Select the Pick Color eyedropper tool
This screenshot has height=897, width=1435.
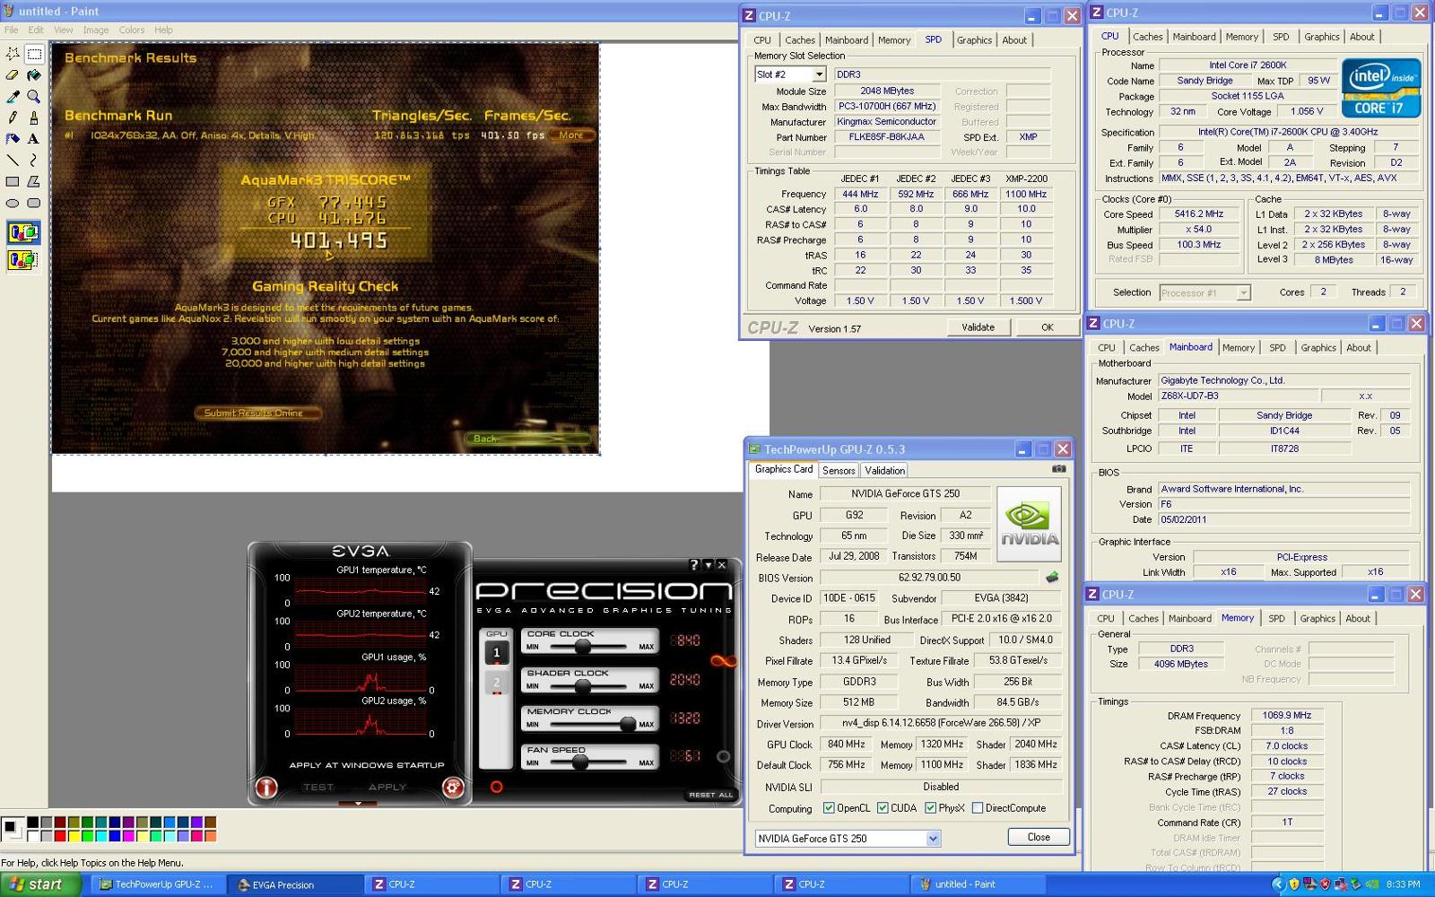coord(13,96)
